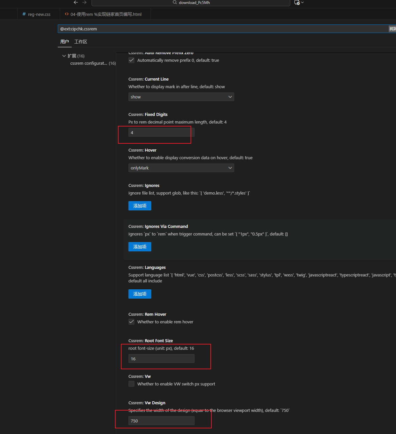396x434 pixels.
Task: Click the CSS file icon on reg-new.css tab
Action: point(23,14)
